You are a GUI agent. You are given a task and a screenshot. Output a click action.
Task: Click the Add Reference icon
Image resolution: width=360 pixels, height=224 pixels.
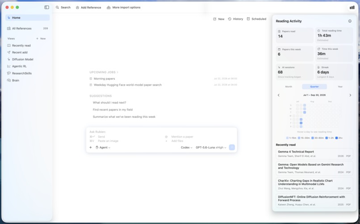pyautogui.click(x=77, y=7)
